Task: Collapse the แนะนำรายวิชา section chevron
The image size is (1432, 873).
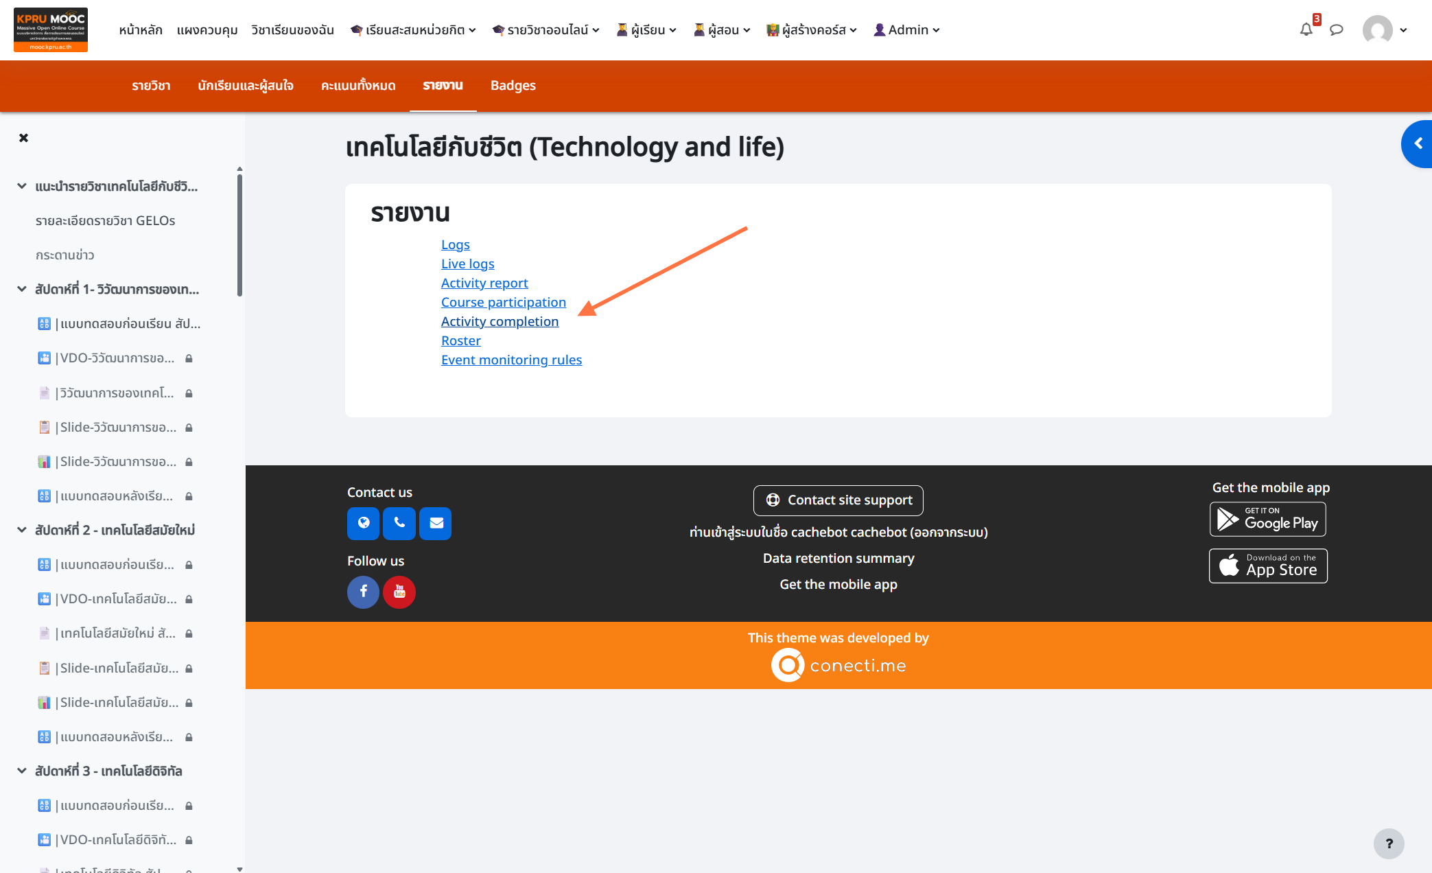Action: (x=22, y=186)
